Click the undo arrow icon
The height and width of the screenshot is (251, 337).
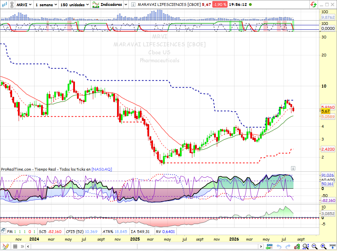point(279,246)
